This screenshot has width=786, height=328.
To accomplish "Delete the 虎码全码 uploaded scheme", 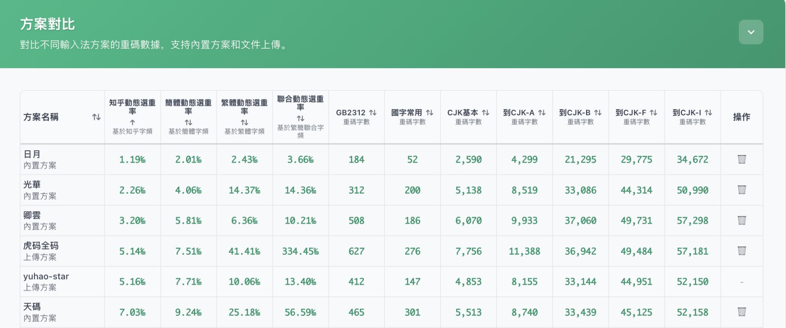I will click(741, 251).
